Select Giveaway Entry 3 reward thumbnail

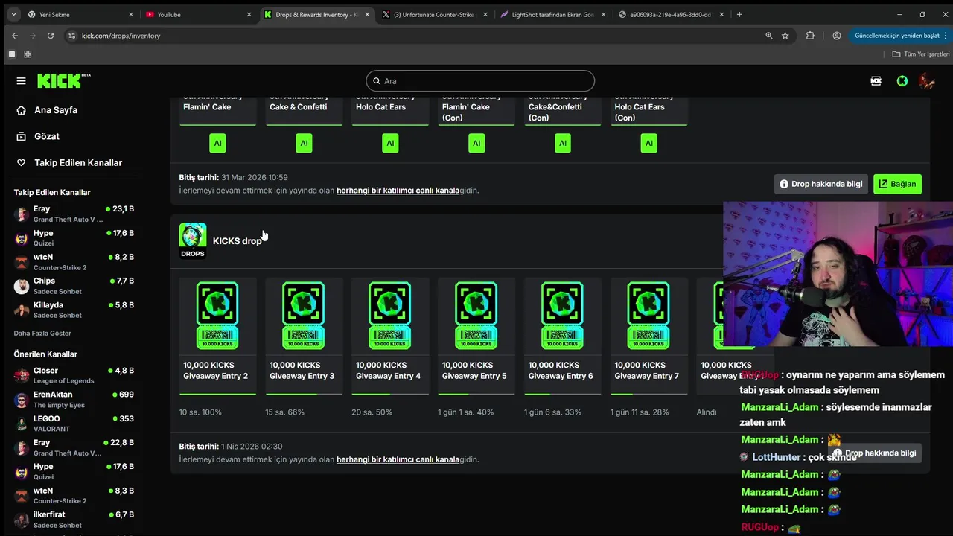tap(304, 316)
